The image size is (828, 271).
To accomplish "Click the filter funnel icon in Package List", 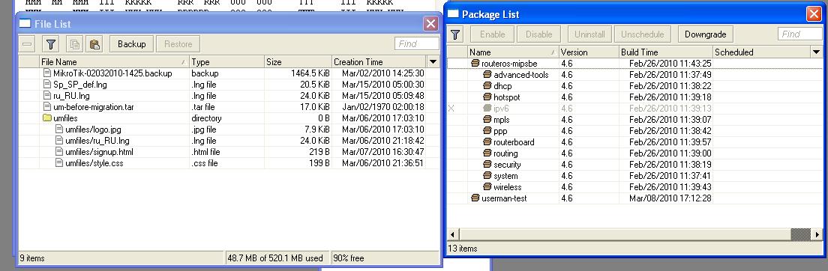I will pos(455,34).
